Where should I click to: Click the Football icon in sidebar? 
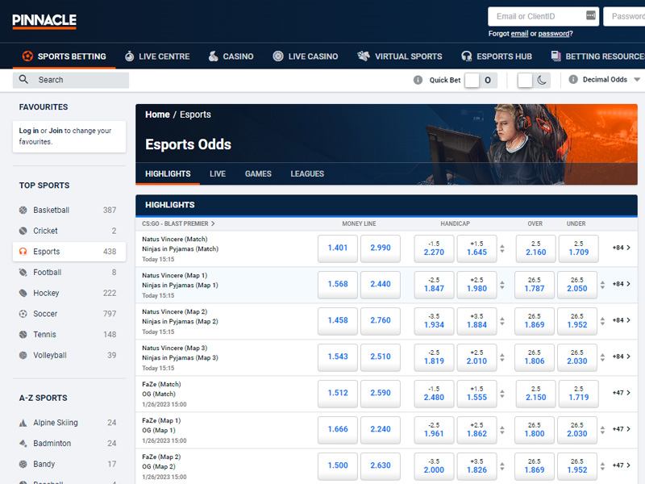point(23,272)
